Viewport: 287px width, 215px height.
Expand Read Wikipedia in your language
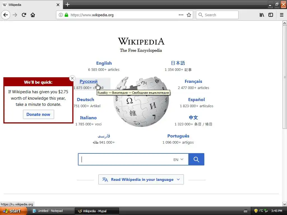[141, 179]
